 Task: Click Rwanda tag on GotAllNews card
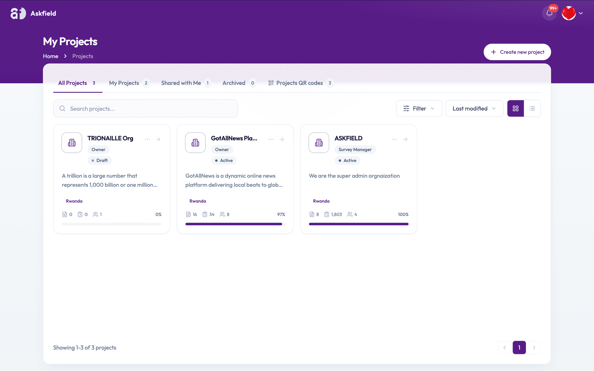(x=198, y=201)
